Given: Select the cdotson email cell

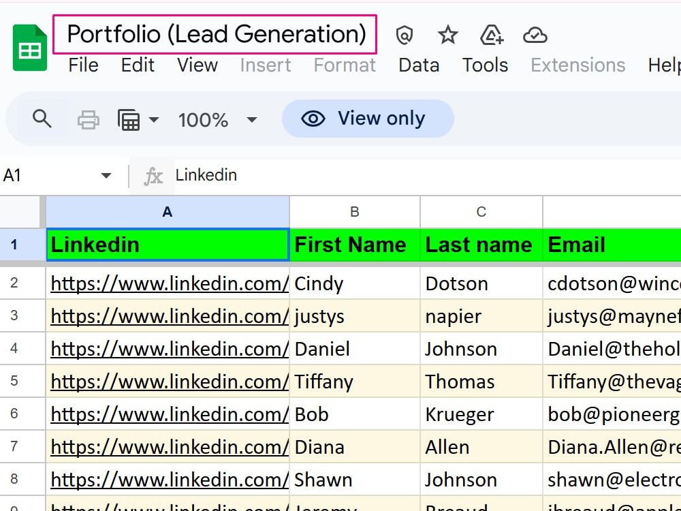Looking at the screenshot, I should pyautogui.click(x=612, y=283).
